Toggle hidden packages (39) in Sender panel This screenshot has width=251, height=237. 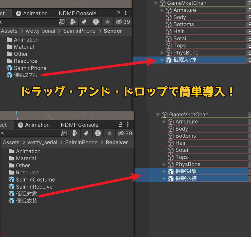point(123,22)
